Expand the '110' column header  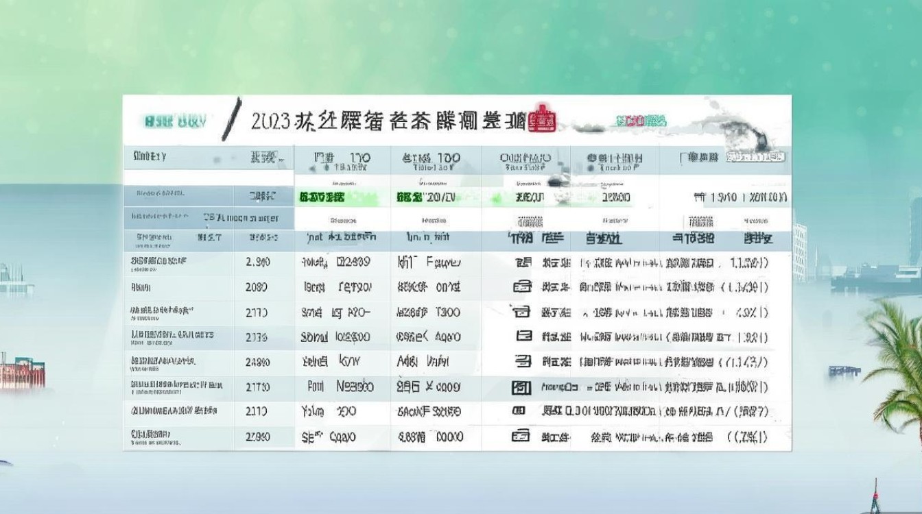(341, 158)
